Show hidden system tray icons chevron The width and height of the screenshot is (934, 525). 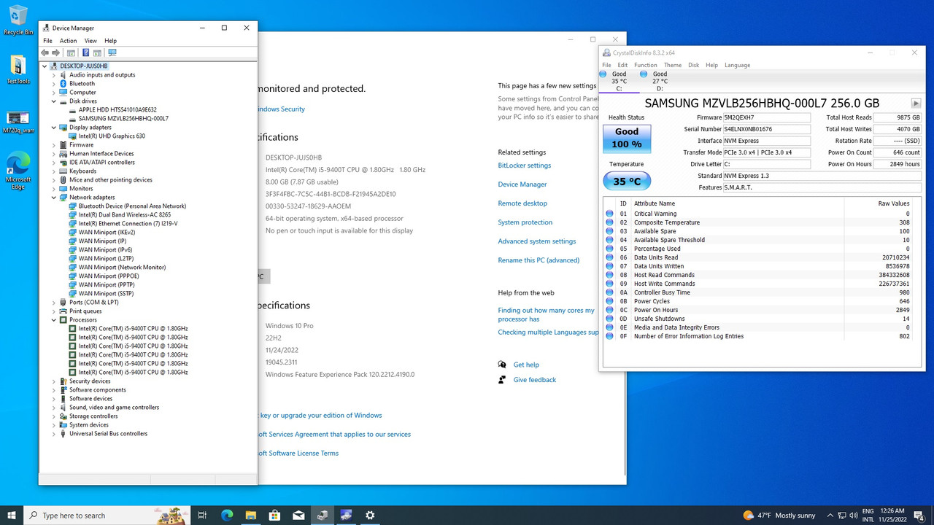pos(830,516)
